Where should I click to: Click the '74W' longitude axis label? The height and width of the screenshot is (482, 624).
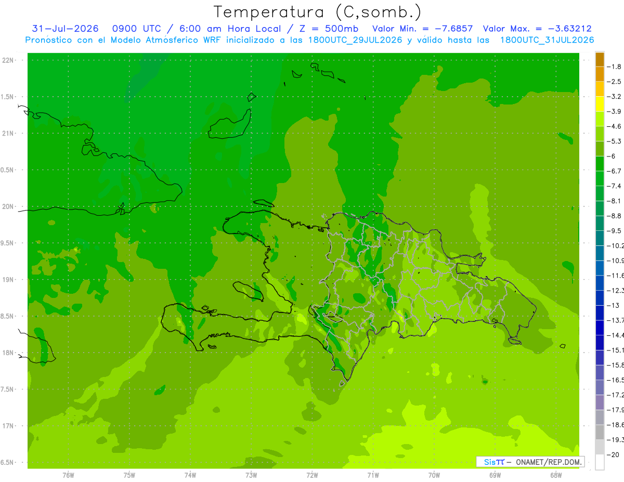pyautogui.click(x=190, y=475)
